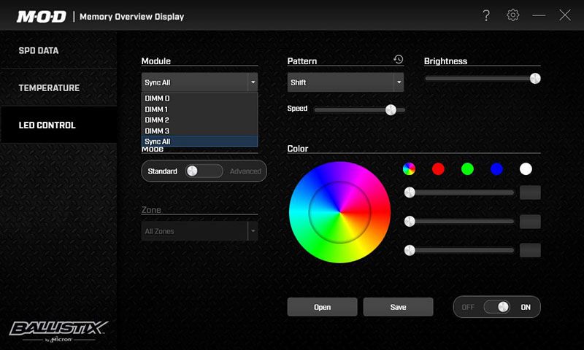Image resolution: width=584 pixels, height=350 pixels.
Task: Click the Save button
Action: click(398, 307)
